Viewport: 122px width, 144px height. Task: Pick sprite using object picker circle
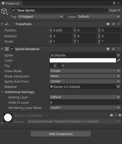tap(118, 55)
